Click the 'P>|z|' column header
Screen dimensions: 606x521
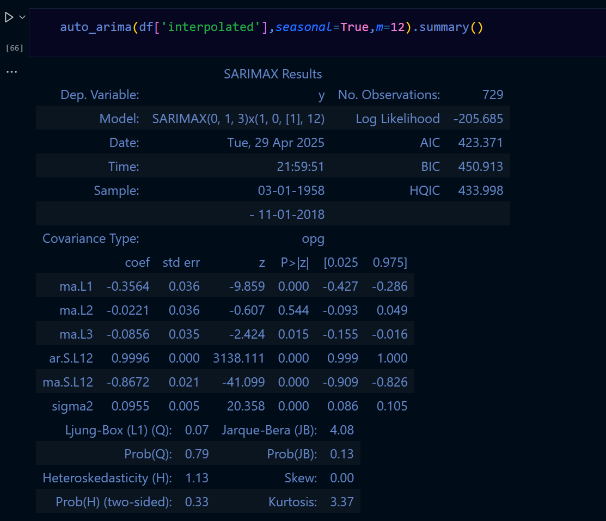[295, 262]
